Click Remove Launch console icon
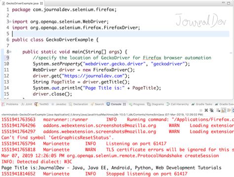Viewport: 234px width, 177px height. pyautogui.click(x=206, y=110)
